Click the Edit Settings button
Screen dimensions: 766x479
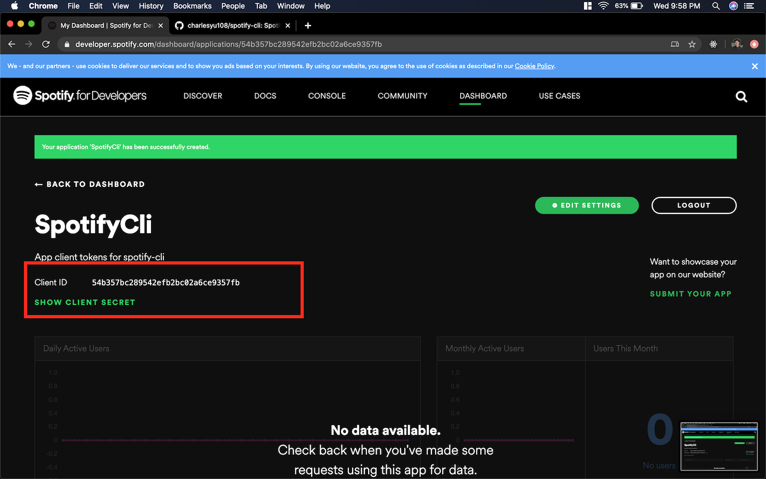coord(587,205)
